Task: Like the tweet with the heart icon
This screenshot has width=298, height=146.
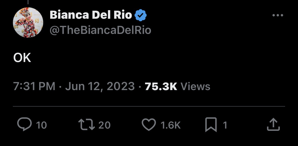Action: click(149, 125)
